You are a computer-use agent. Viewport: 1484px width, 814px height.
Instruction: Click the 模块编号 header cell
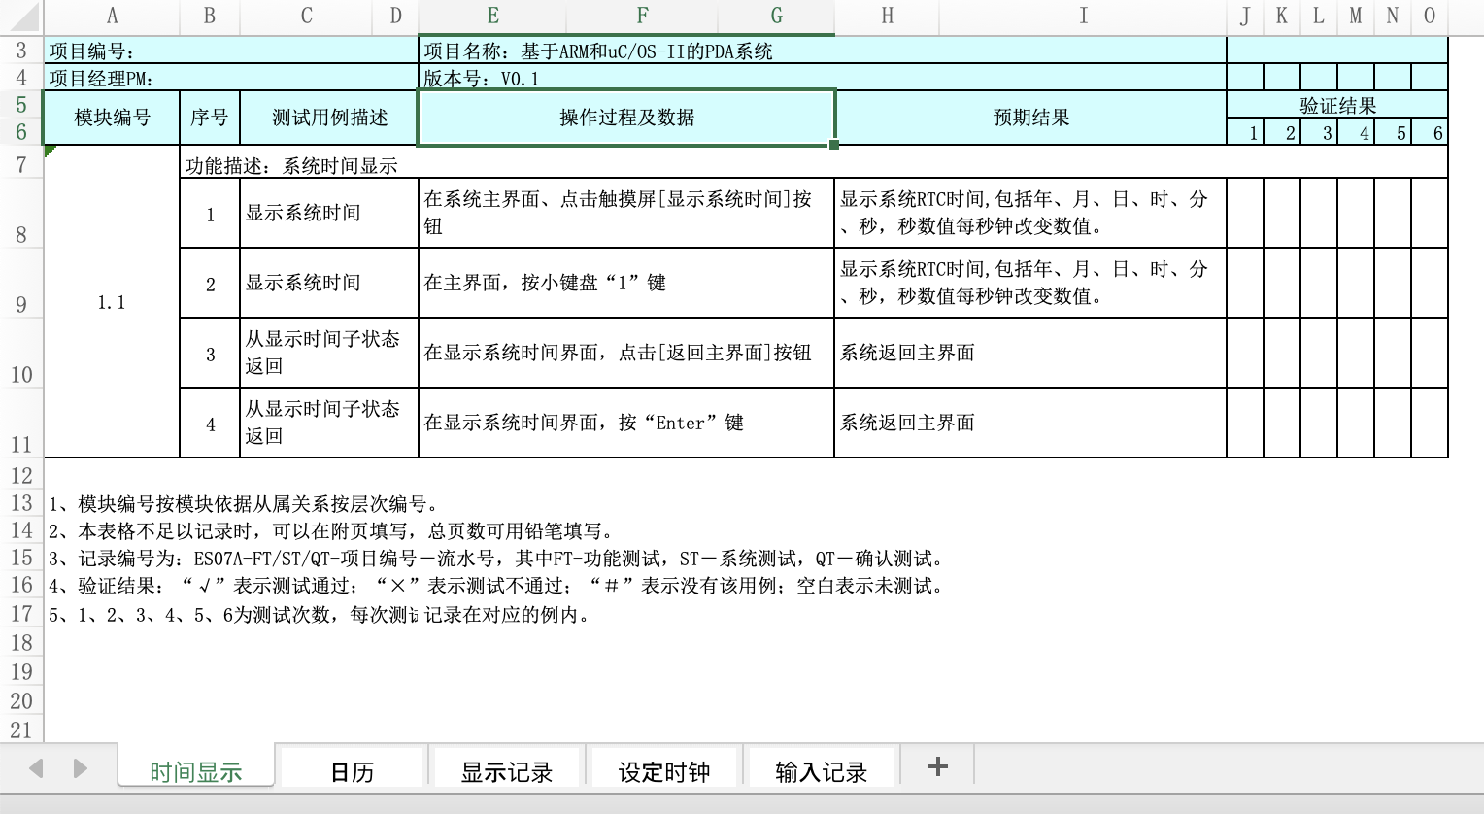click(x=112, y=118)
